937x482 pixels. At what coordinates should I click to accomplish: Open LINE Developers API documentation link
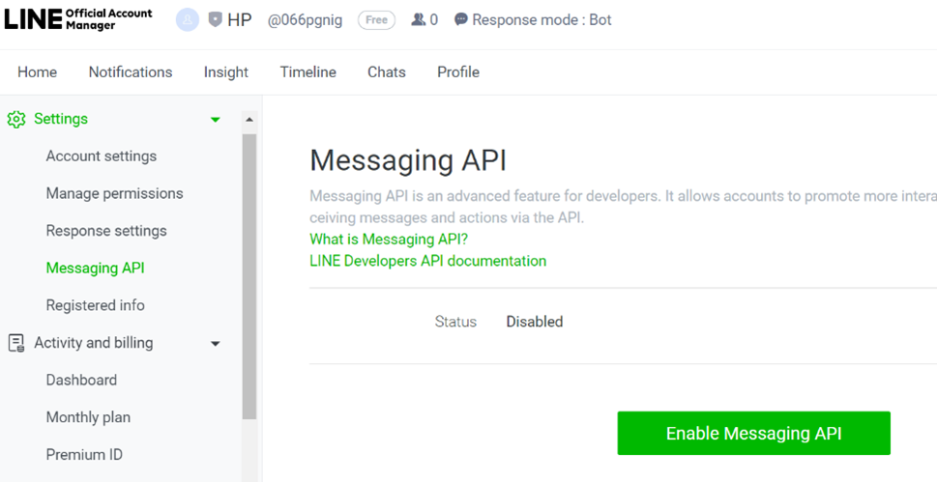pos(427,261)
